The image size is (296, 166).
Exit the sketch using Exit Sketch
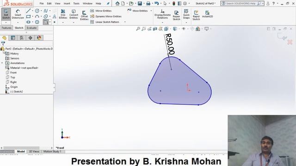tap(6, 14)
